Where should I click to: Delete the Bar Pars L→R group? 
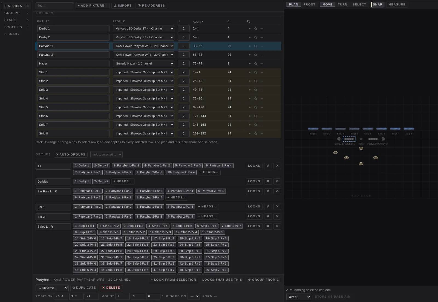277,191
